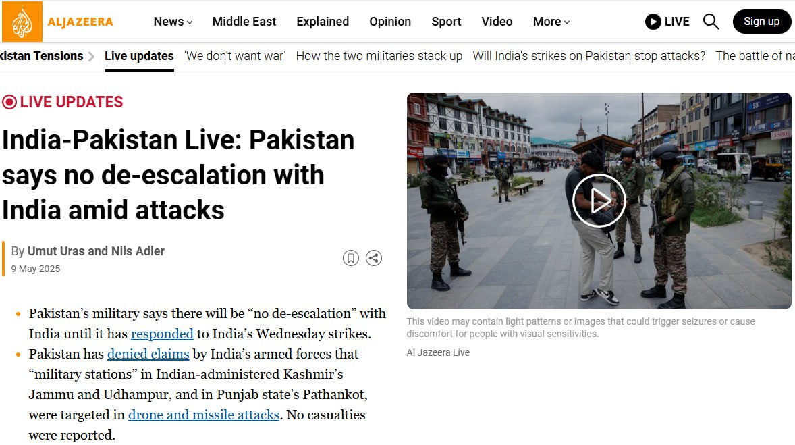
Task: Click the red LIVE UPDATES indicator icon
Action: (9, 102)
